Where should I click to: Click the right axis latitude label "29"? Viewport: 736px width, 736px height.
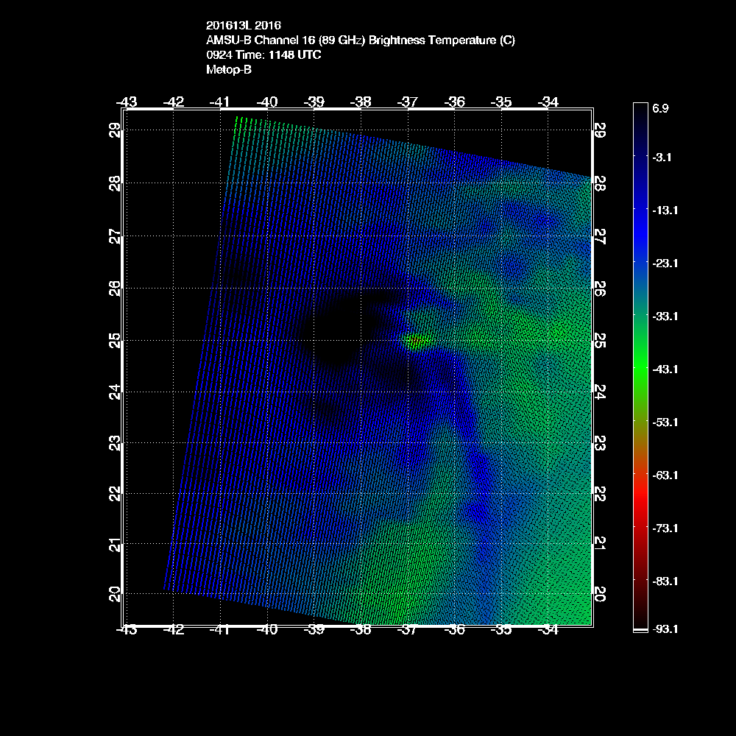coord(601,130)
